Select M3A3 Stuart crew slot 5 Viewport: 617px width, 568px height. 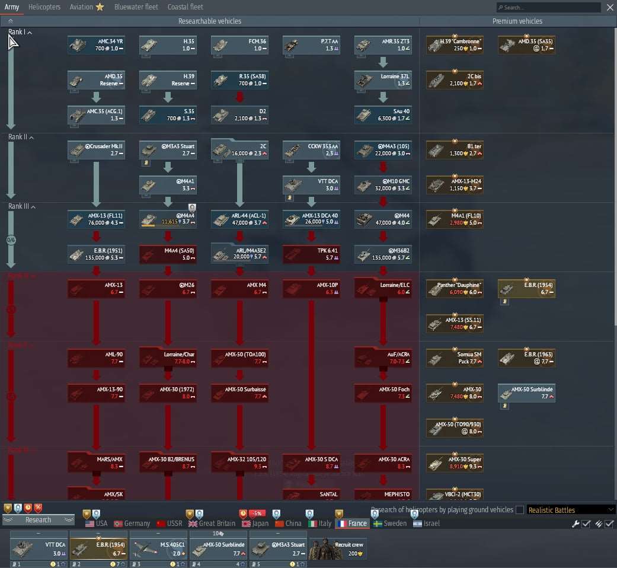tap(278, 549)
